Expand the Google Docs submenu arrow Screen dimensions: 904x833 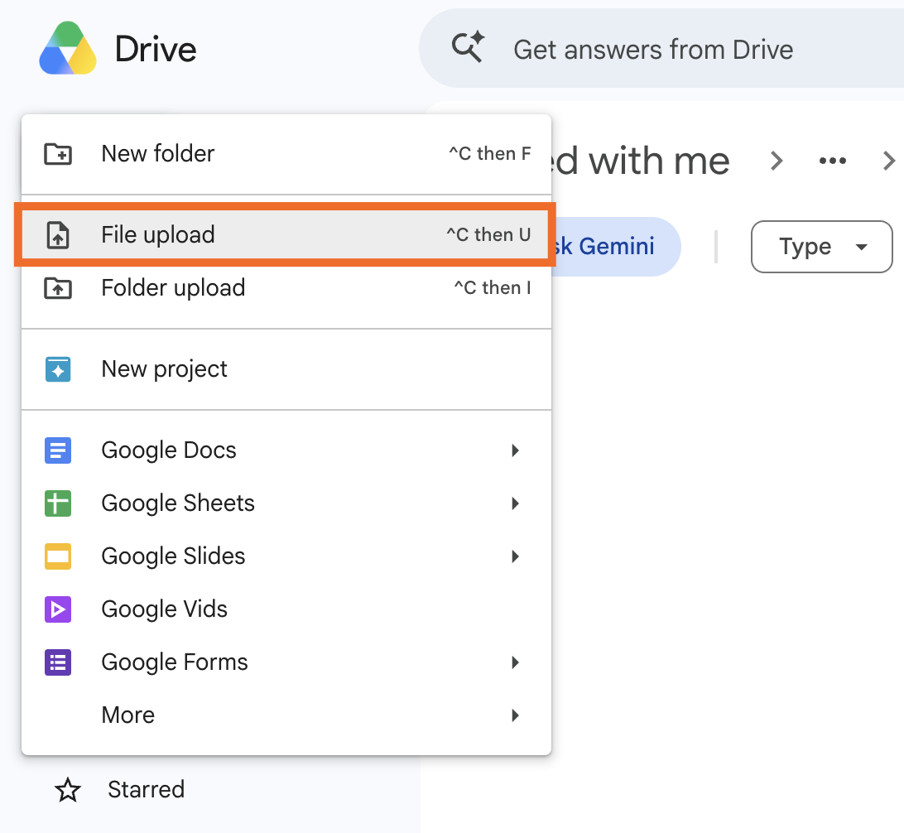(x=516, y=450)
